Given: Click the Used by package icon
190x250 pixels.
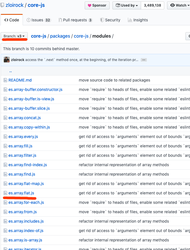Looking at the screenshot, I should (118, 5).
